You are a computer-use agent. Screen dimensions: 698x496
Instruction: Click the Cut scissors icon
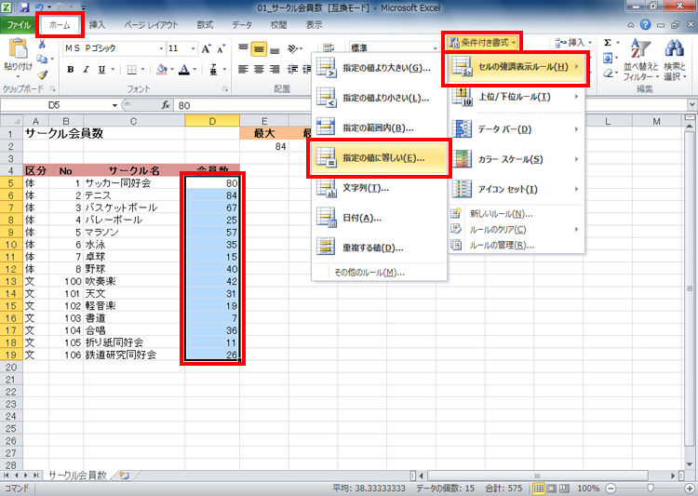[x=42, y=44]
